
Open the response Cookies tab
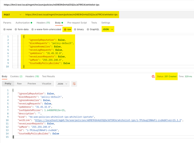[16, 76]
